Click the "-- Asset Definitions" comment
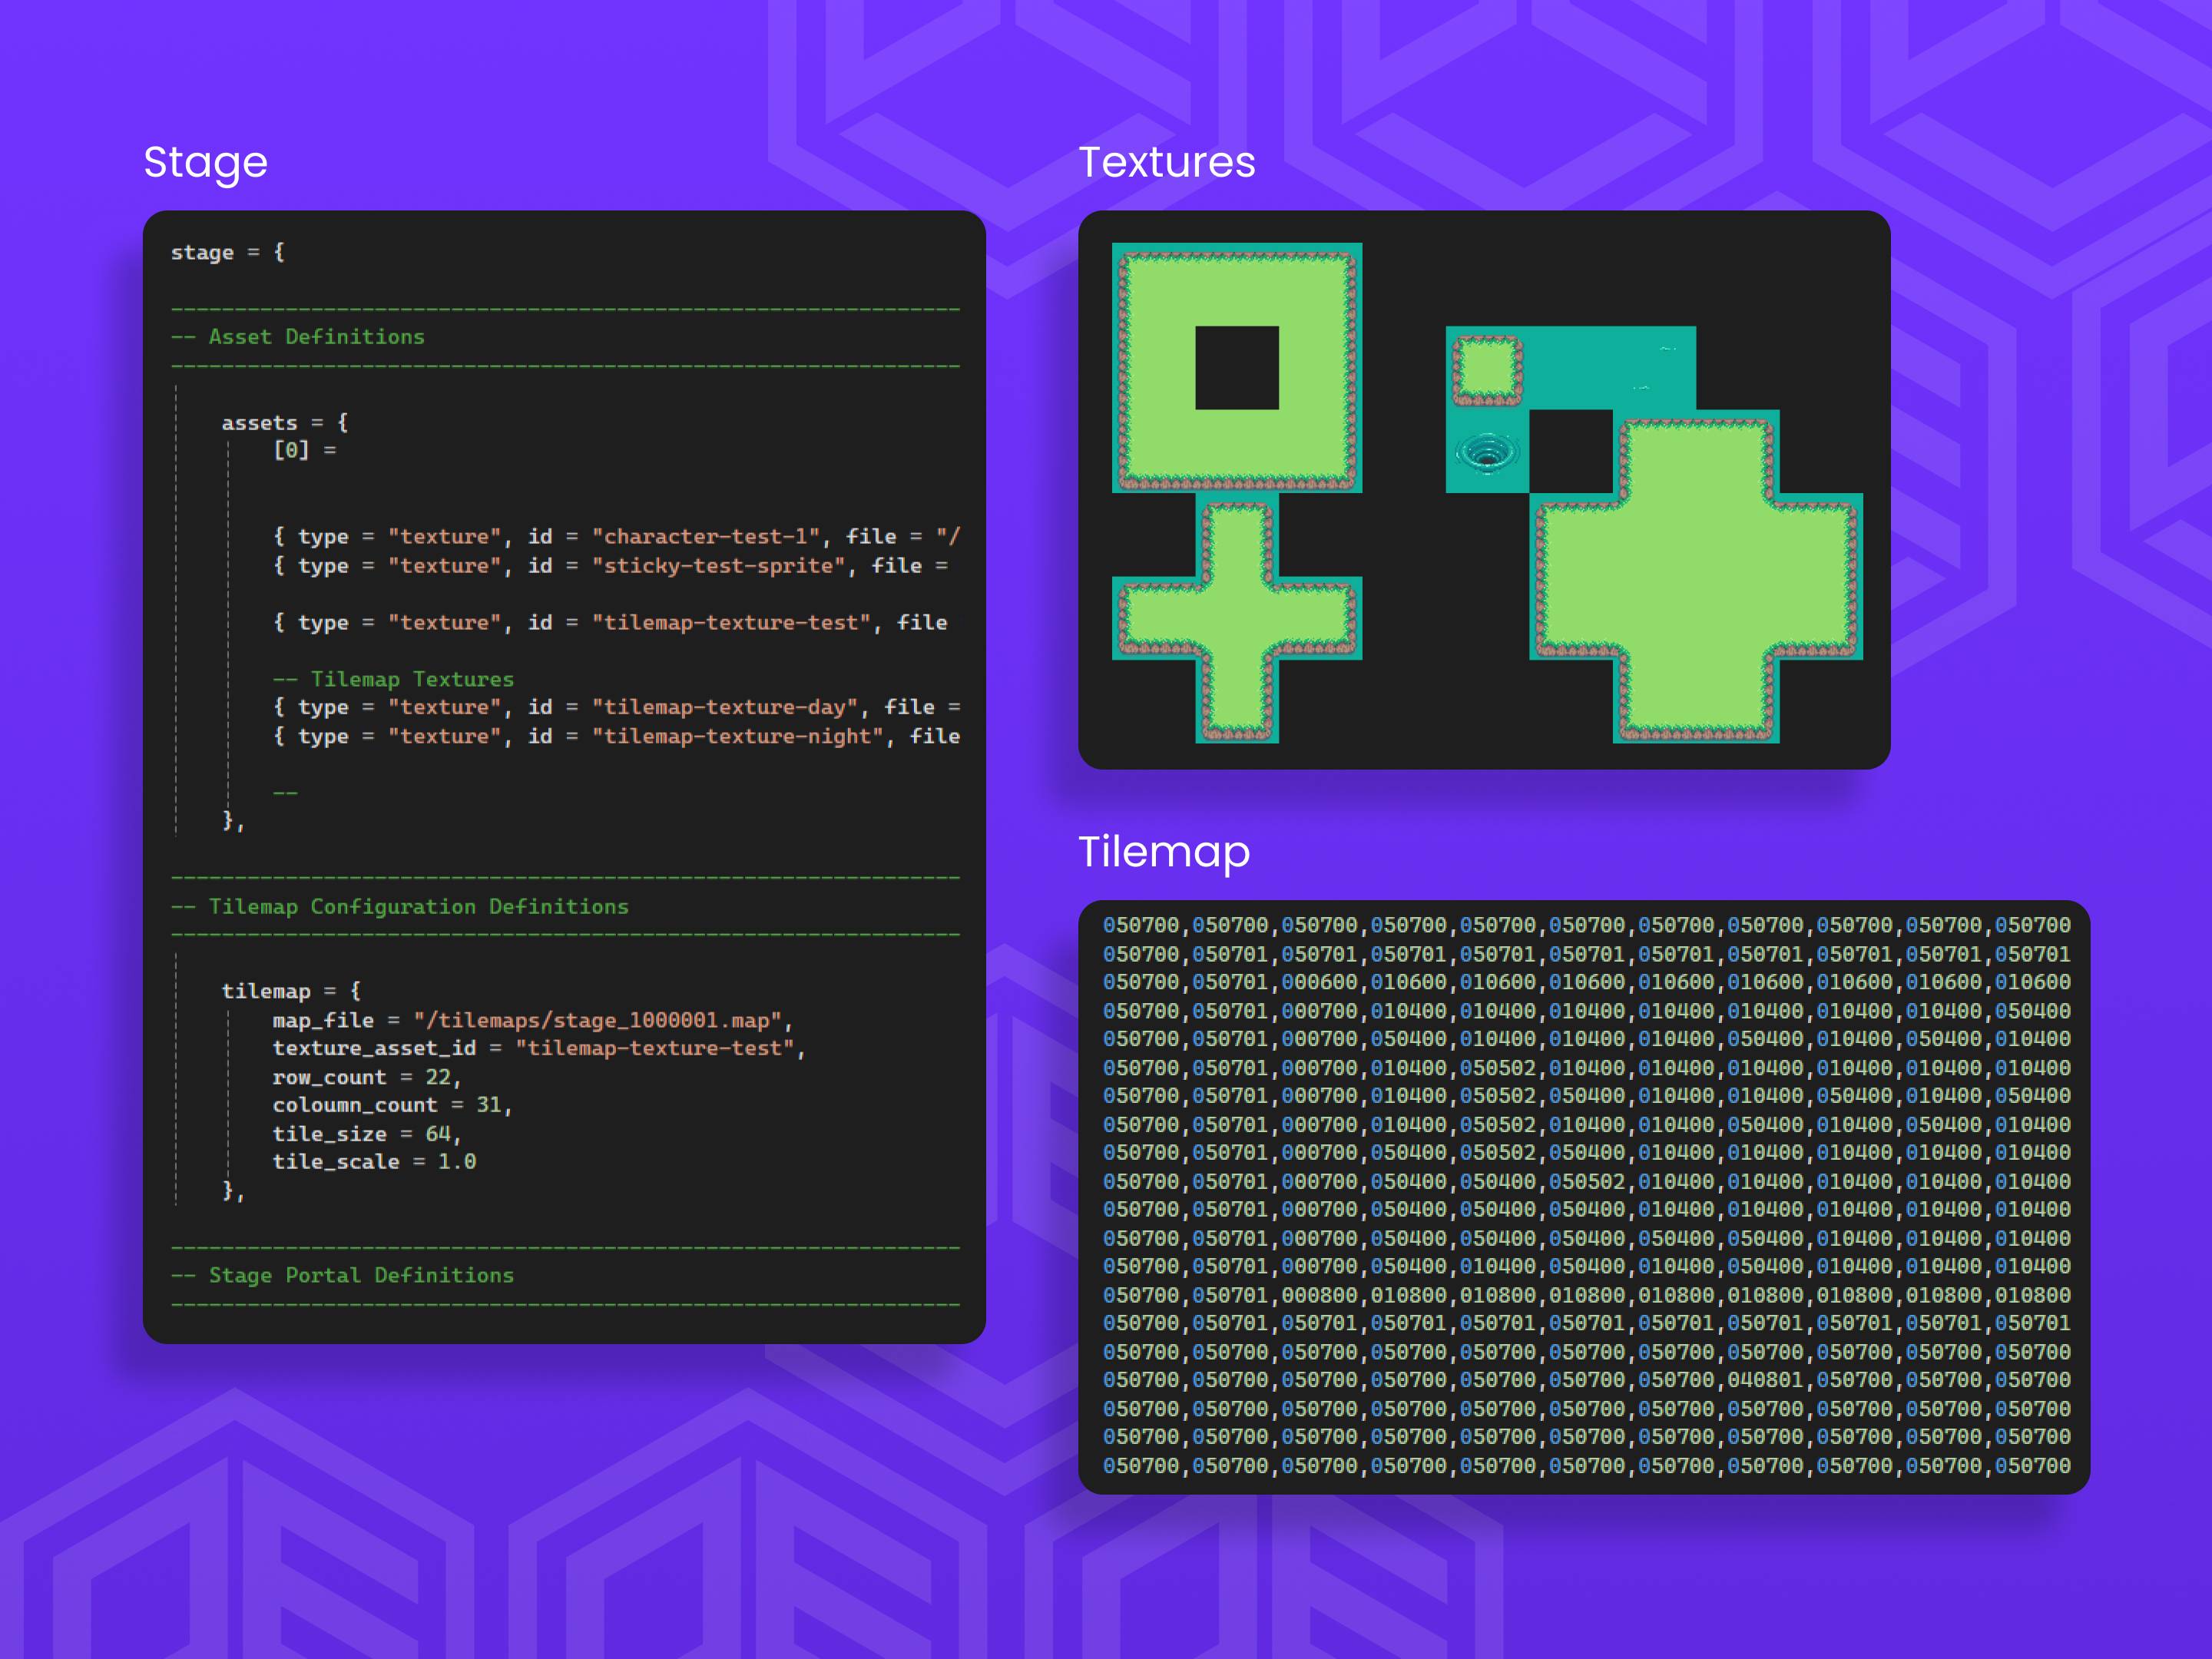Screen dimensions: 2212x1659 pos(298,337)
